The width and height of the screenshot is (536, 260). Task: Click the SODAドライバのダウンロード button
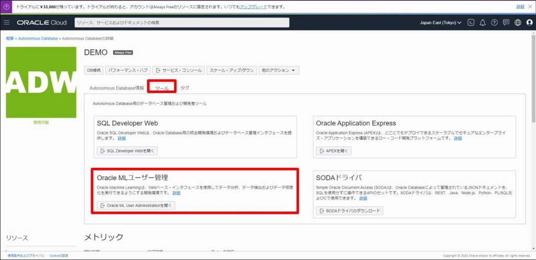(350, 211)
